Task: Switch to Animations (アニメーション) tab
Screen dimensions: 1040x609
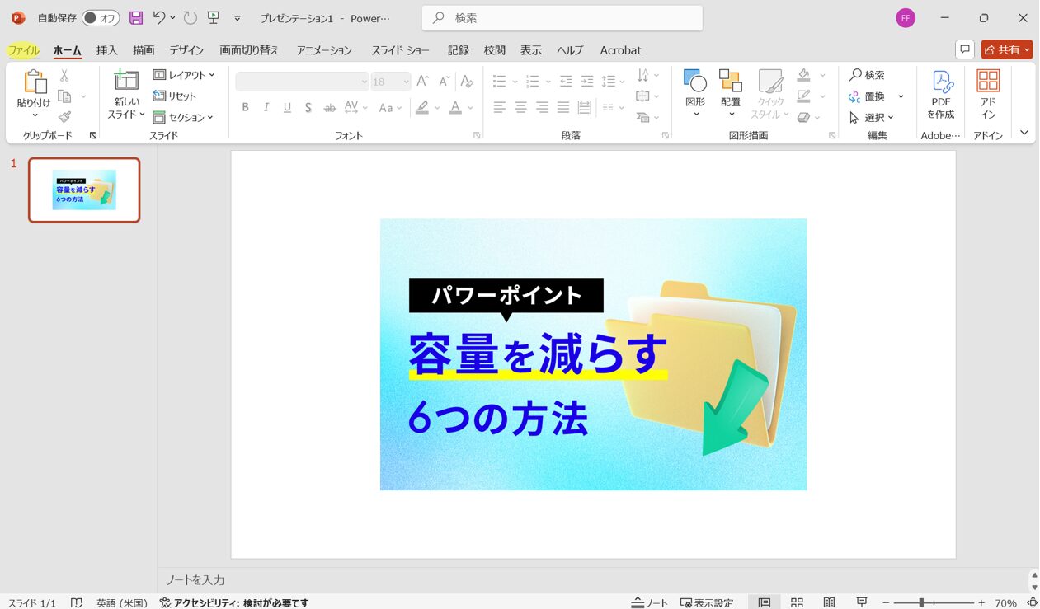Action: [324, 50]
